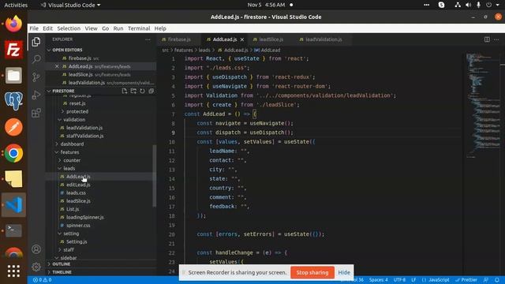Expand the staff folder
The image size is (505, 284).
pos(69,249)
